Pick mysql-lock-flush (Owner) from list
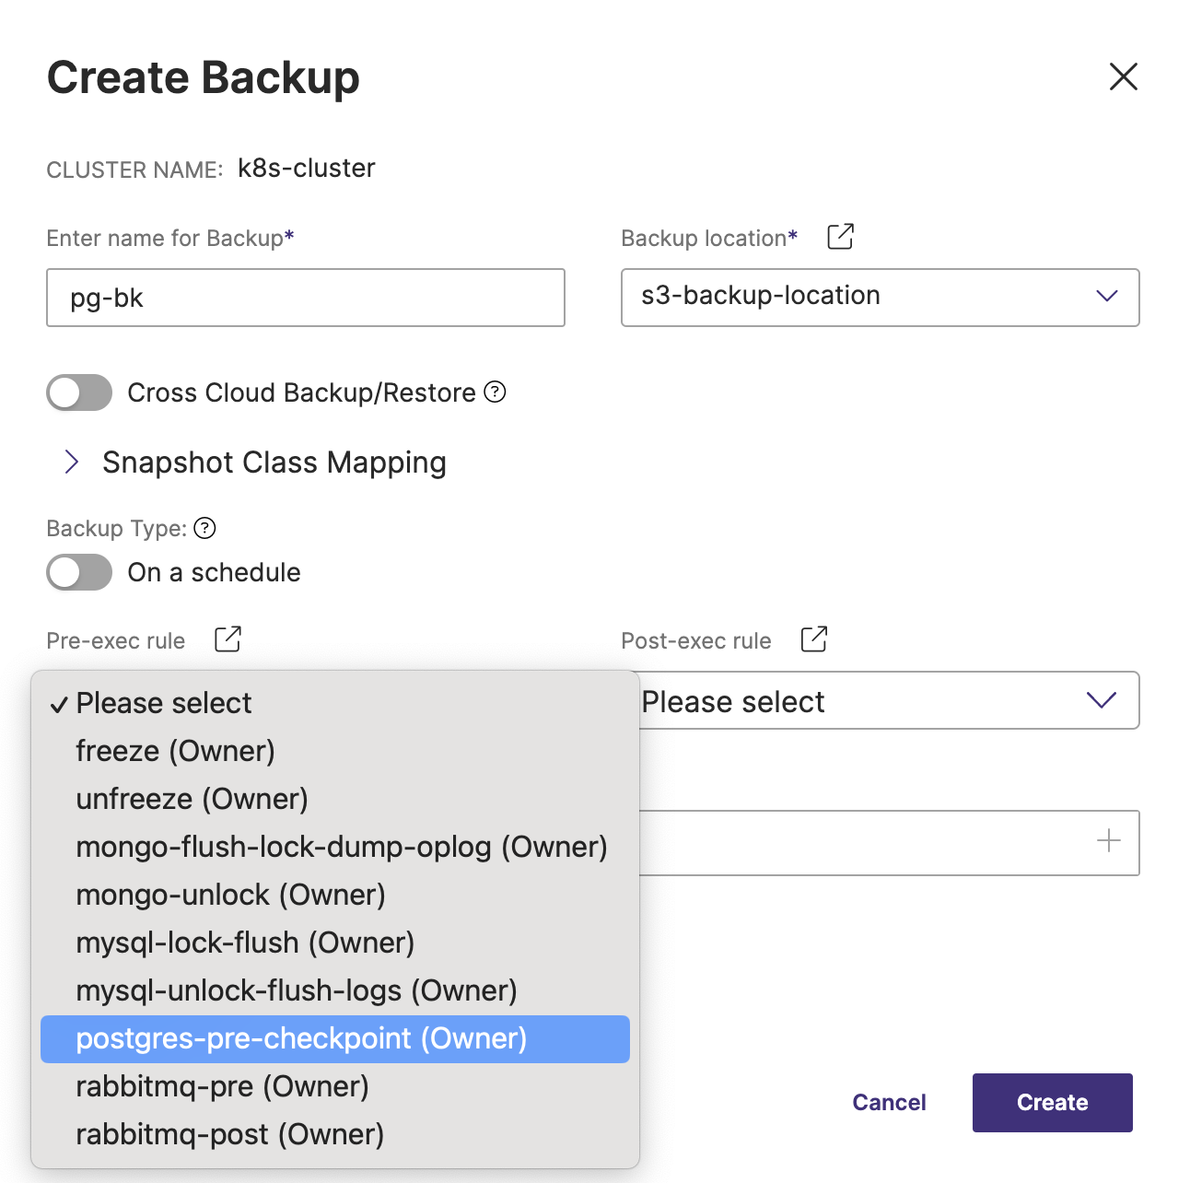 click(x=245, y=943)
